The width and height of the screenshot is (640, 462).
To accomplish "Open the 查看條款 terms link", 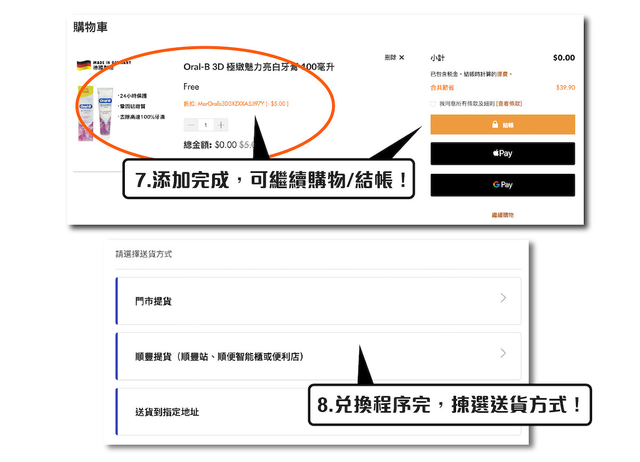I will click(509, 103).
